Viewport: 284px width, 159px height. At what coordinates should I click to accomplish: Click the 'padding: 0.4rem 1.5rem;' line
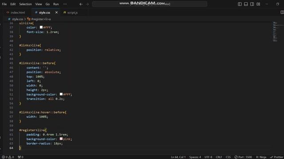[x=47, y=134]
